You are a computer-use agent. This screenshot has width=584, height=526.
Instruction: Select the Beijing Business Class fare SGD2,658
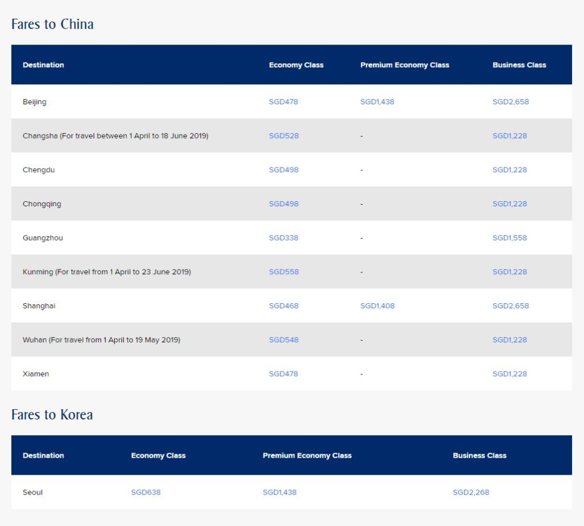(510, 102)
